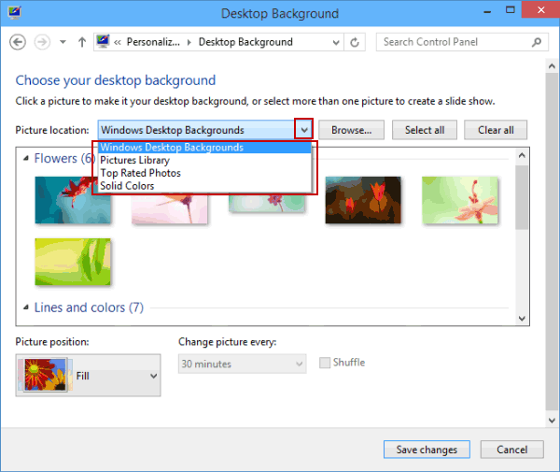
Task: Close the Desktop Background window
Action: 540,9
